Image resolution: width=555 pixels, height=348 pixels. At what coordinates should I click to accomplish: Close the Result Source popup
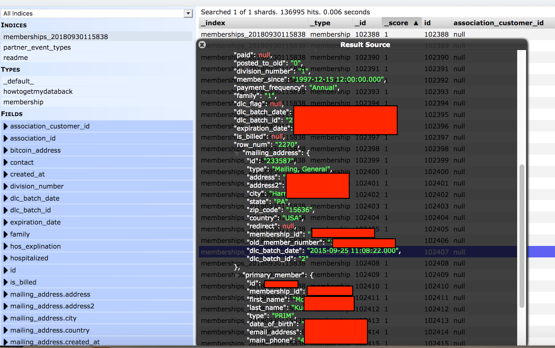202,45
